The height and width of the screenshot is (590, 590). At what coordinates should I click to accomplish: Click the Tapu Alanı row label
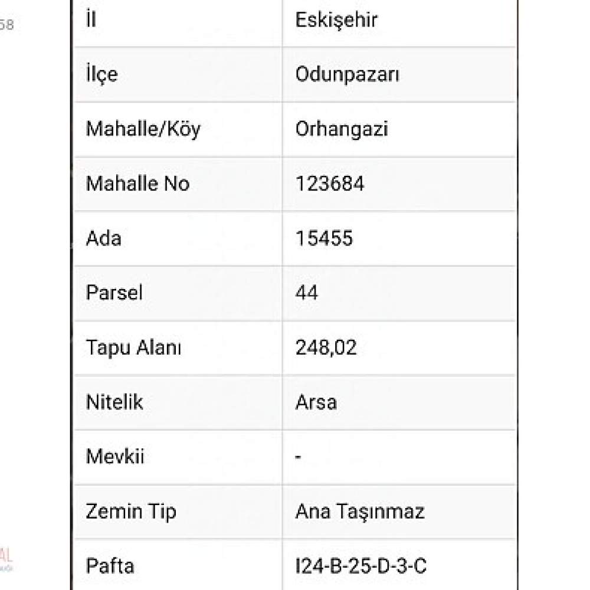133,348
